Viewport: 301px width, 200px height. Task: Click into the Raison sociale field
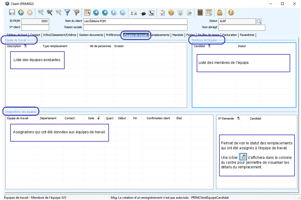[x=135, y=28]
